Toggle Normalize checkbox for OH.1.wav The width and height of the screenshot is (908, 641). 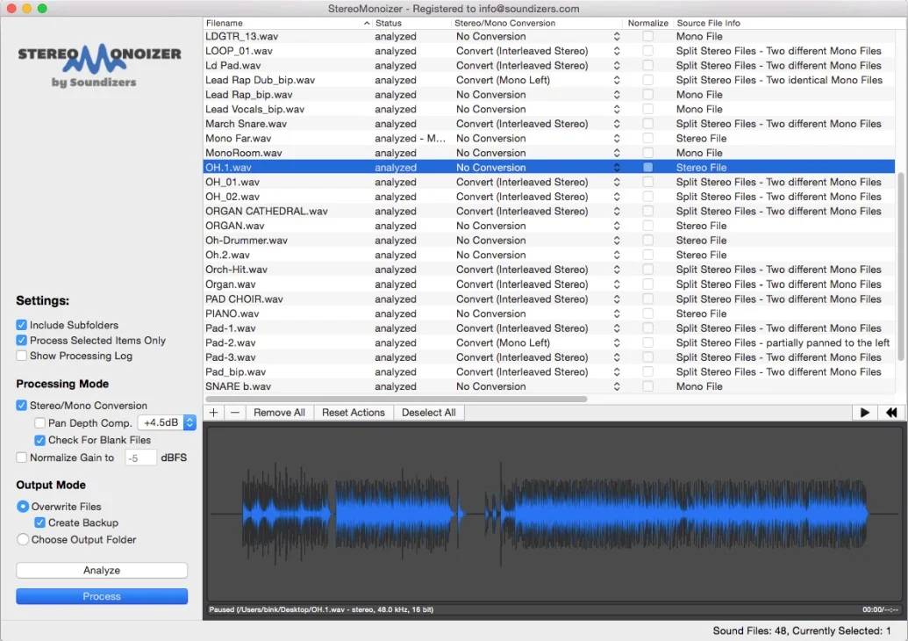pyautogui.click(x=648, y=168)
